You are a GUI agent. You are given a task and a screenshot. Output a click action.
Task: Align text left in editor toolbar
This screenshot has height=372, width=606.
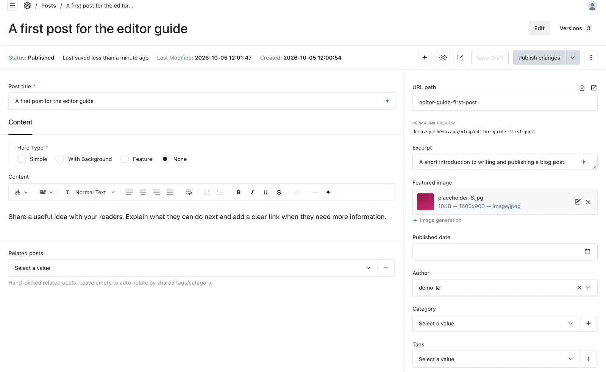[130, 192]
